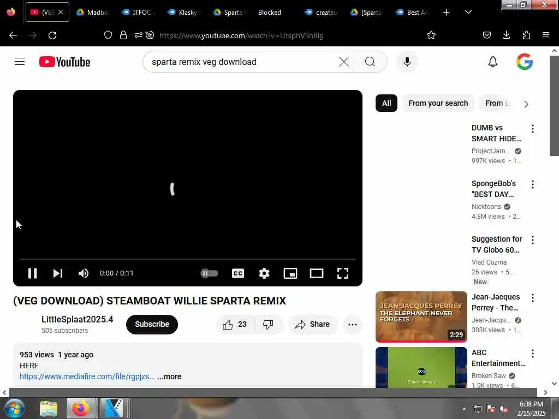Open the ABC Entertainment video thumbnail

[x=421, y=368]
